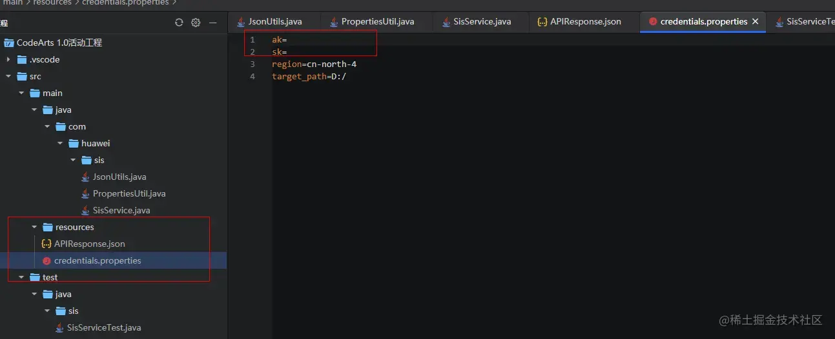Click the resources folder icon
This screenshot has height=339, width=835.
[48, 228]
